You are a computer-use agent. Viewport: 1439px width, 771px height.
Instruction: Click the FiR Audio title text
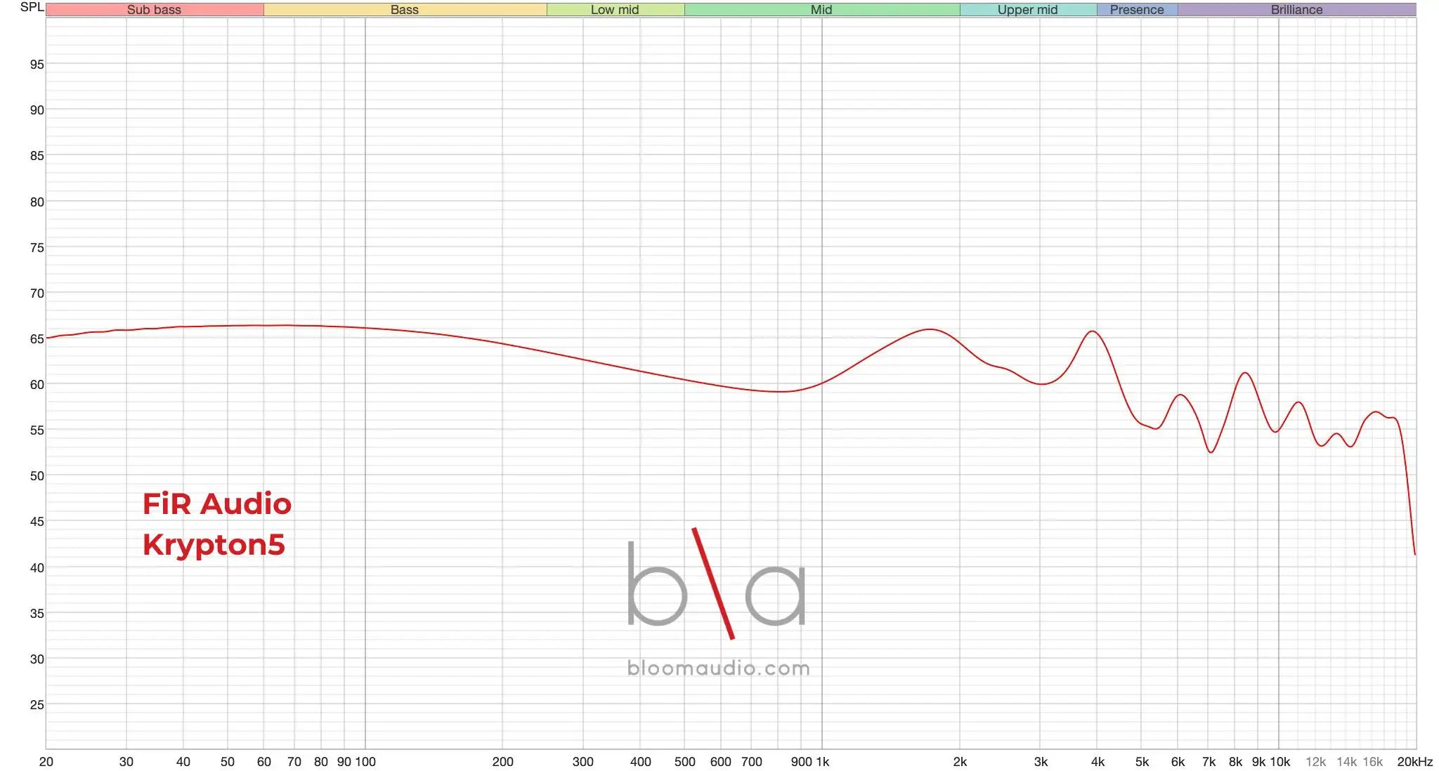216,503
